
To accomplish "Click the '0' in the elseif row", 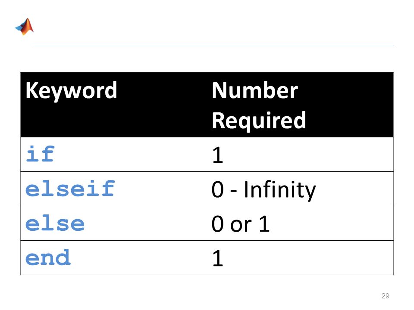I will [x=218, y=189].
